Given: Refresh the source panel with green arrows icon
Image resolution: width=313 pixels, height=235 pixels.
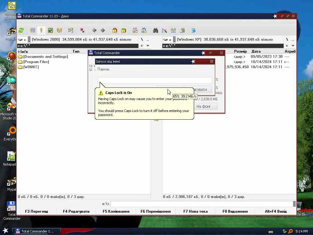Looking at the screenshot, I should click(x=21, y=30).
